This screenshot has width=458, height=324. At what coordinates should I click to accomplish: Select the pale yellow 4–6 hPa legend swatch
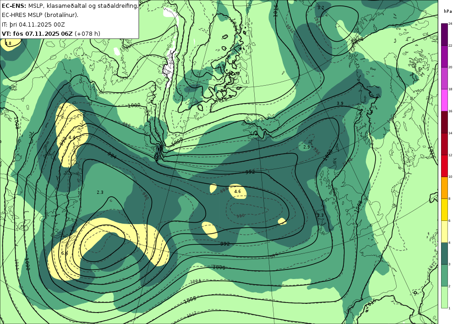(444, 231)
